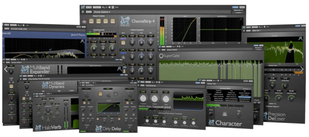Click the hamburger menu icon in ChannelStrip 4
309x137 pixels.
(83, 12)
